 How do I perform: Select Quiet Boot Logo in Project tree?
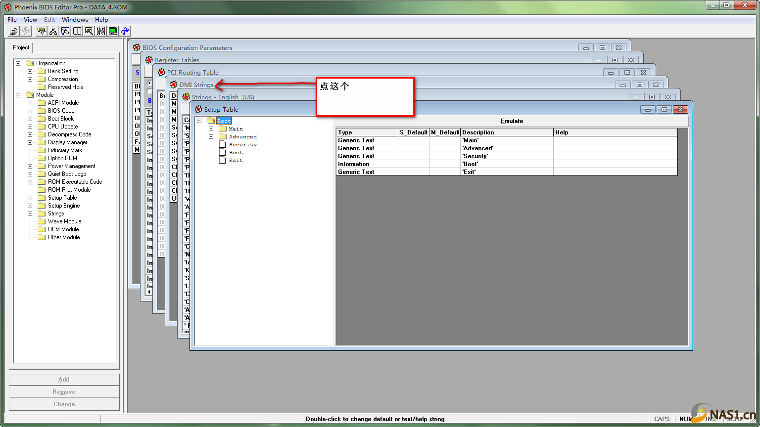click(67, 174)
